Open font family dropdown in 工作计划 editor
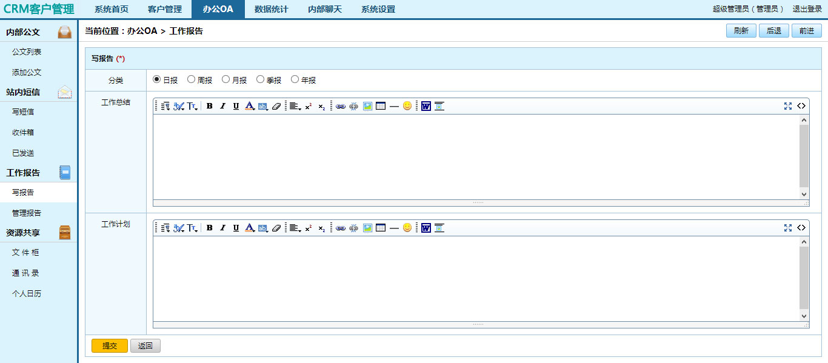 click(178, 228)
